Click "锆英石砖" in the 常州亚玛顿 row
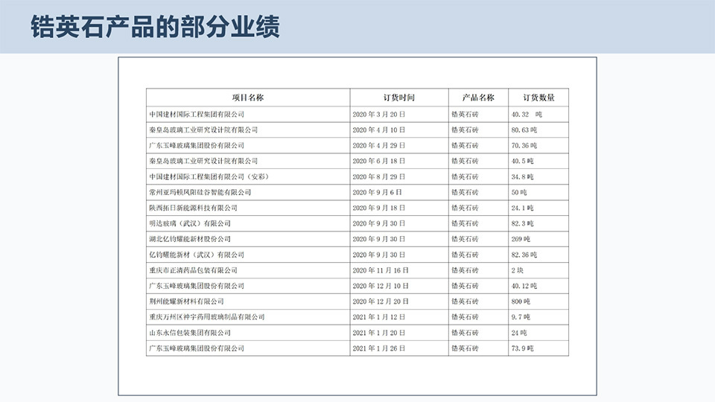The image size is (715, 402). coord(465,192)
